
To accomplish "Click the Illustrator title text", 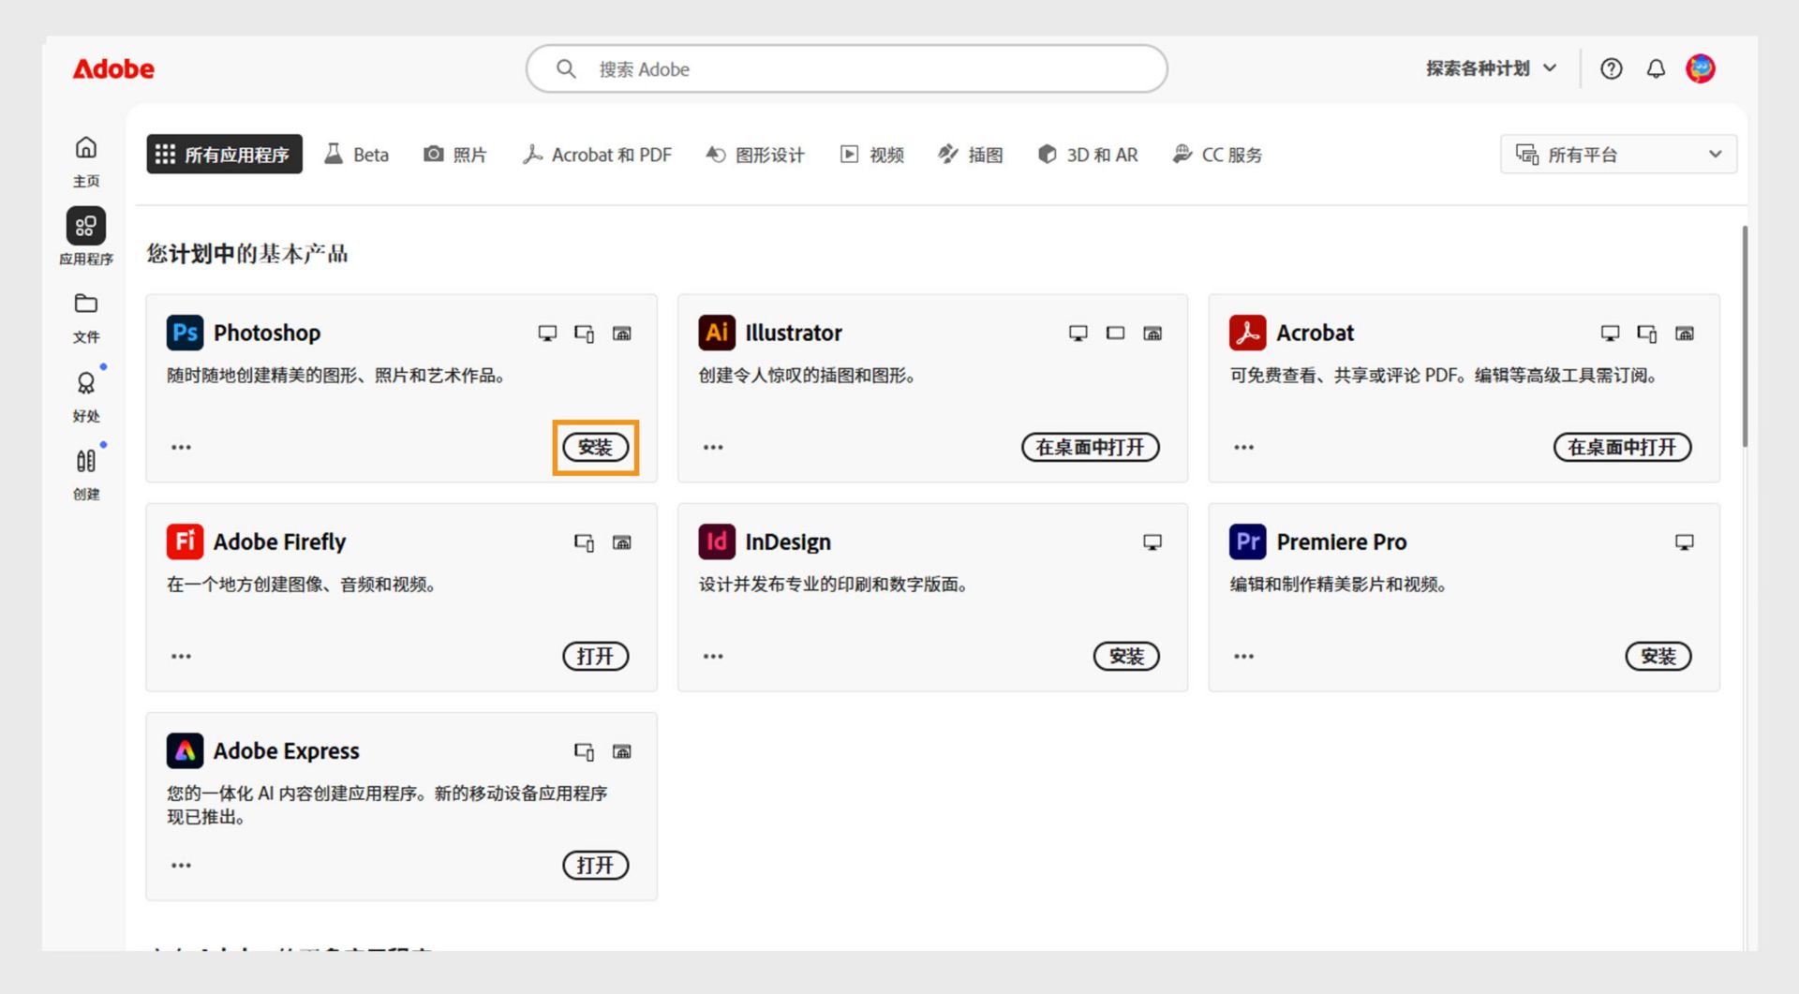I will point(794,333).
